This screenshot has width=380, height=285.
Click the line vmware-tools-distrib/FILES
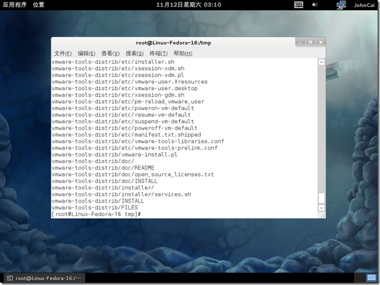tap(95, 208)
